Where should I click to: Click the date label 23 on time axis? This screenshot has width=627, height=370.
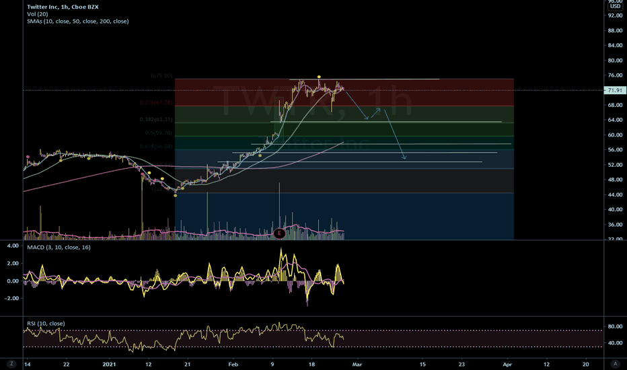(462, 364)
